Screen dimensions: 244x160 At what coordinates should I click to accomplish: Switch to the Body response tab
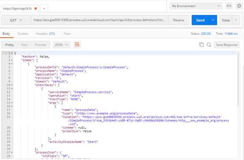[6, 34]
